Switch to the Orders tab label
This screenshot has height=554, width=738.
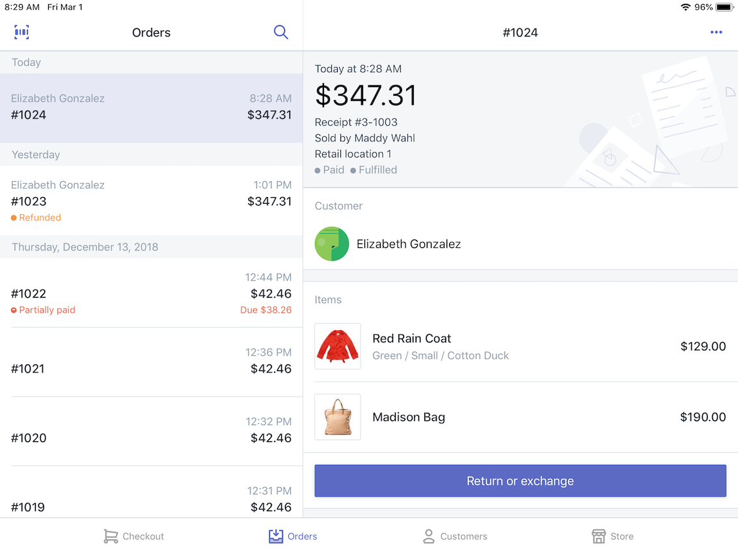point(302,536)
